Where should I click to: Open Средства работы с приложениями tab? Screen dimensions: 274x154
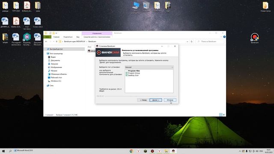point(97,37)
